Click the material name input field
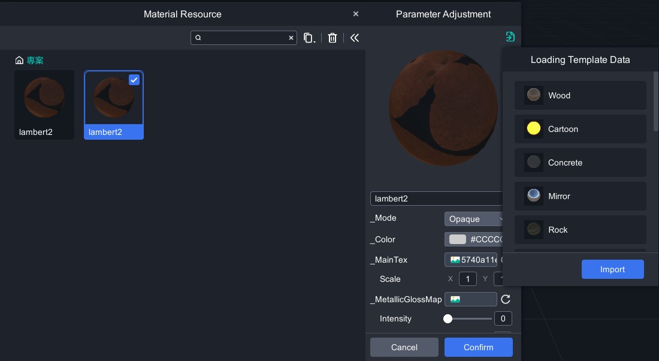Image resolution: width=659 pixels, height=361 pixels. coord(436,198)
